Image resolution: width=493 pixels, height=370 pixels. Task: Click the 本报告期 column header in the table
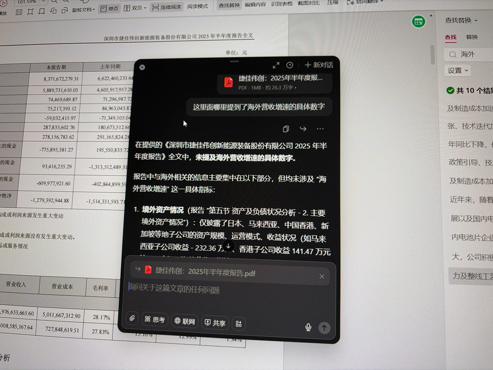pyautogui.click(x=57, y=67)
